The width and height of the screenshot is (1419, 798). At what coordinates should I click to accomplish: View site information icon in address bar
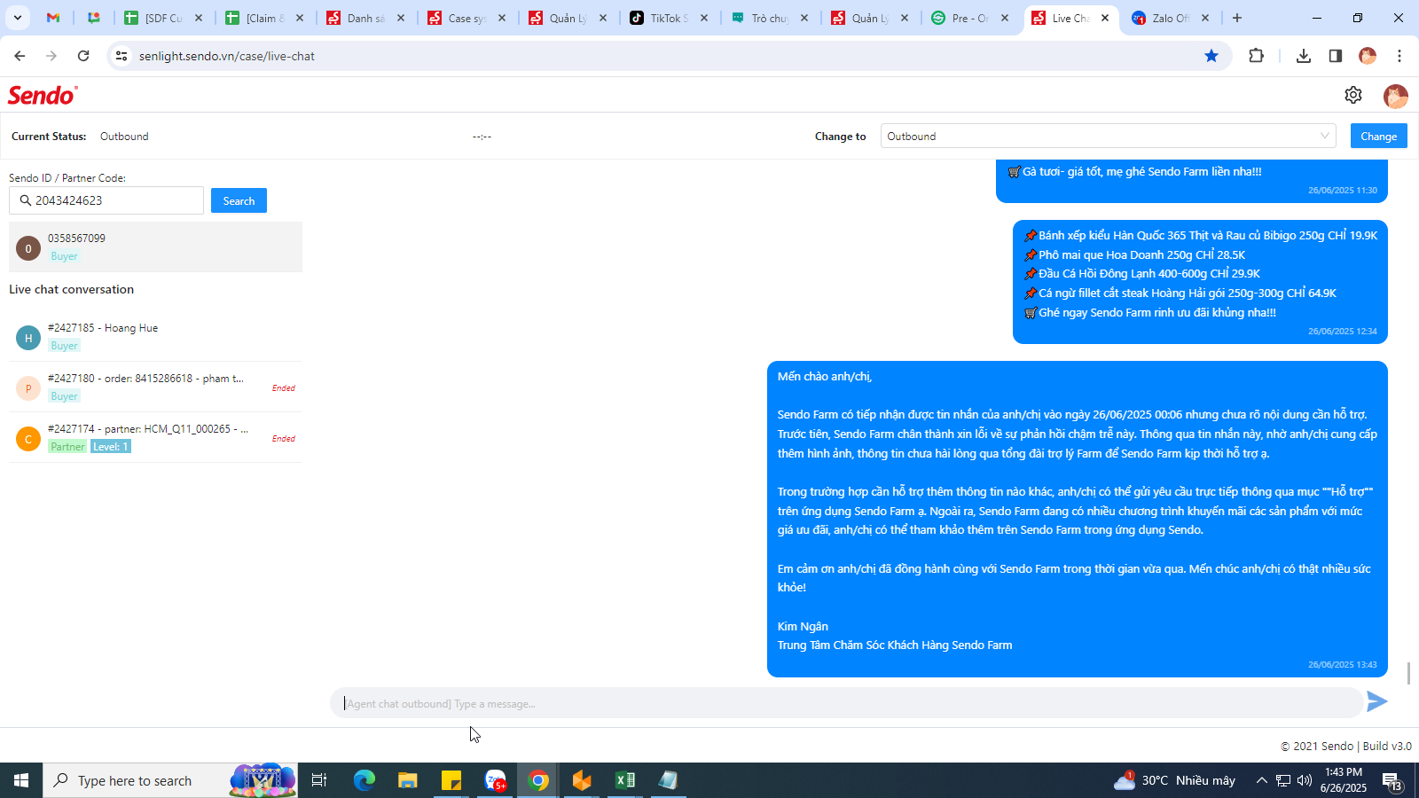tap(122, 56)
